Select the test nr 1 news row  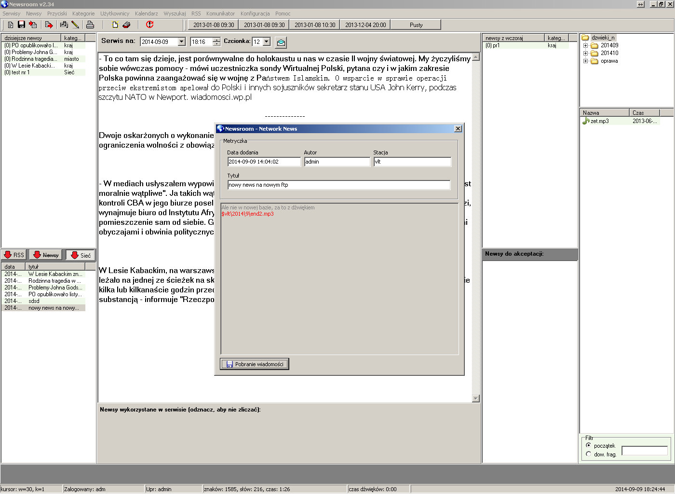click(x=43, y=72)
